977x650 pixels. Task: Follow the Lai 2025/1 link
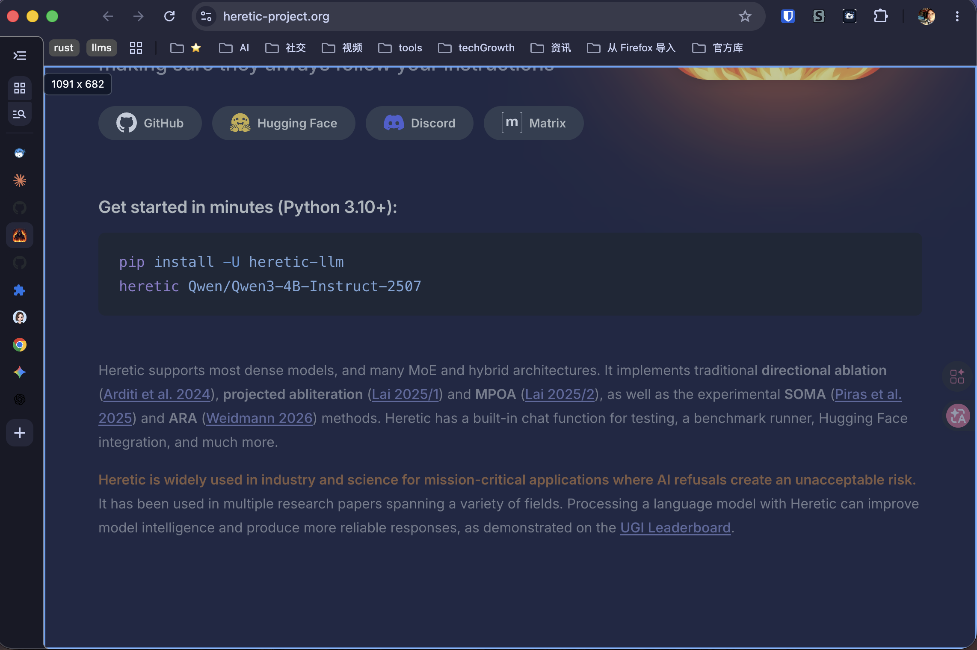(406, 394)
